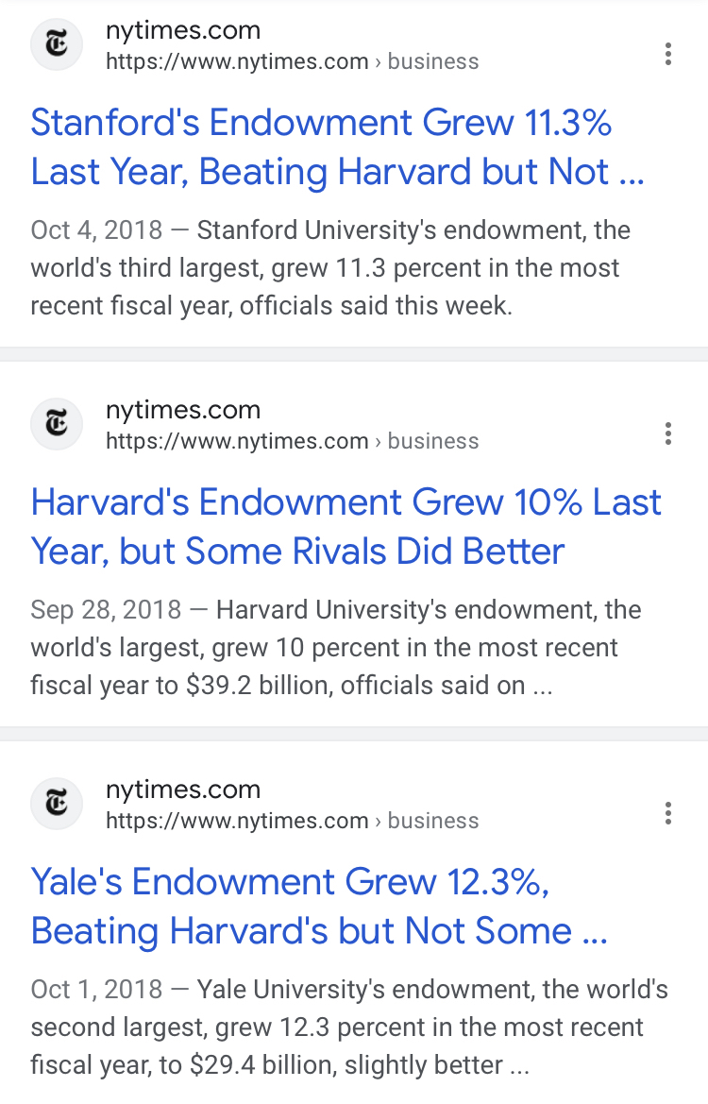Click nytimes.com site name above Yale result
The image size is (708, 1104).
[x=183, y=790]
